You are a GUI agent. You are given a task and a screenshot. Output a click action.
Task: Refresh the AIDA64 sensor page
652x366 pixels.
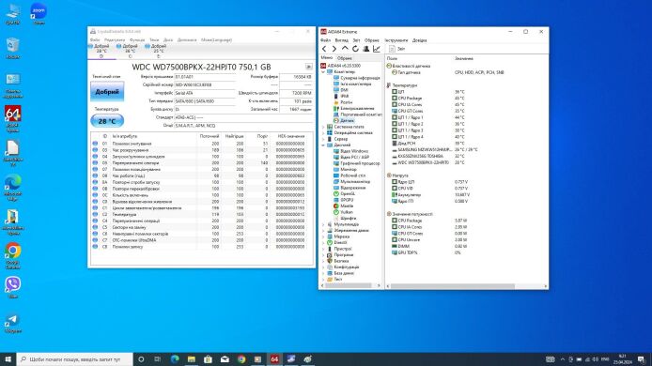click(355, 49)
